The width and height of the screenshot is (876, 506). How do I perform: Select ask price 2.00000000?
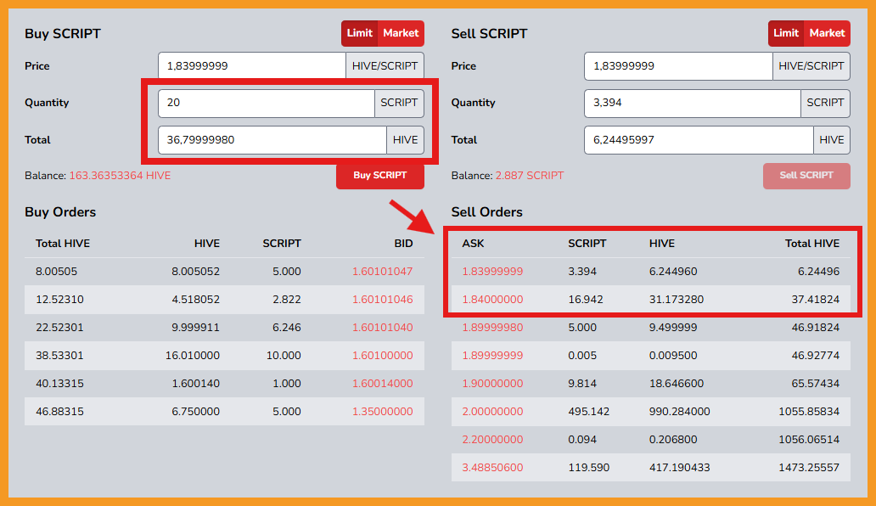(x=492, y=412)
